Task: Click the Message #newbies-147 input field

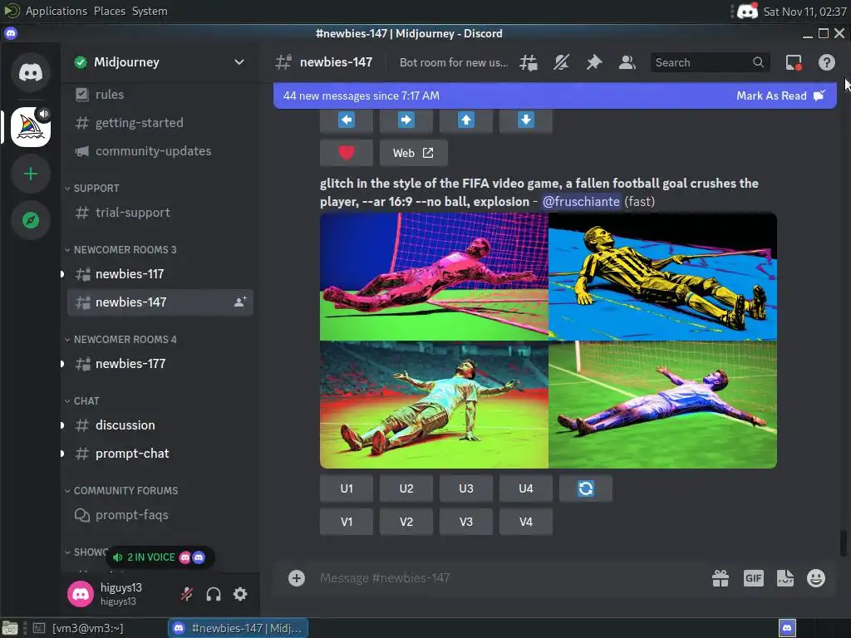Action: tap(509, 578)
